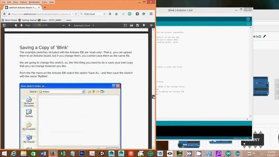
Task: Open Firefox Edit menu
Action: pyautogui.click(x=9, y=2)
